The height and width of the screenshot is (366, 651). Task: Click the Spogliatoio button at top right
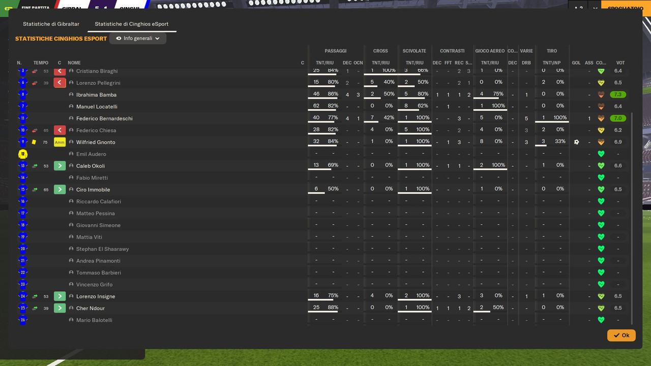(626, 8)
